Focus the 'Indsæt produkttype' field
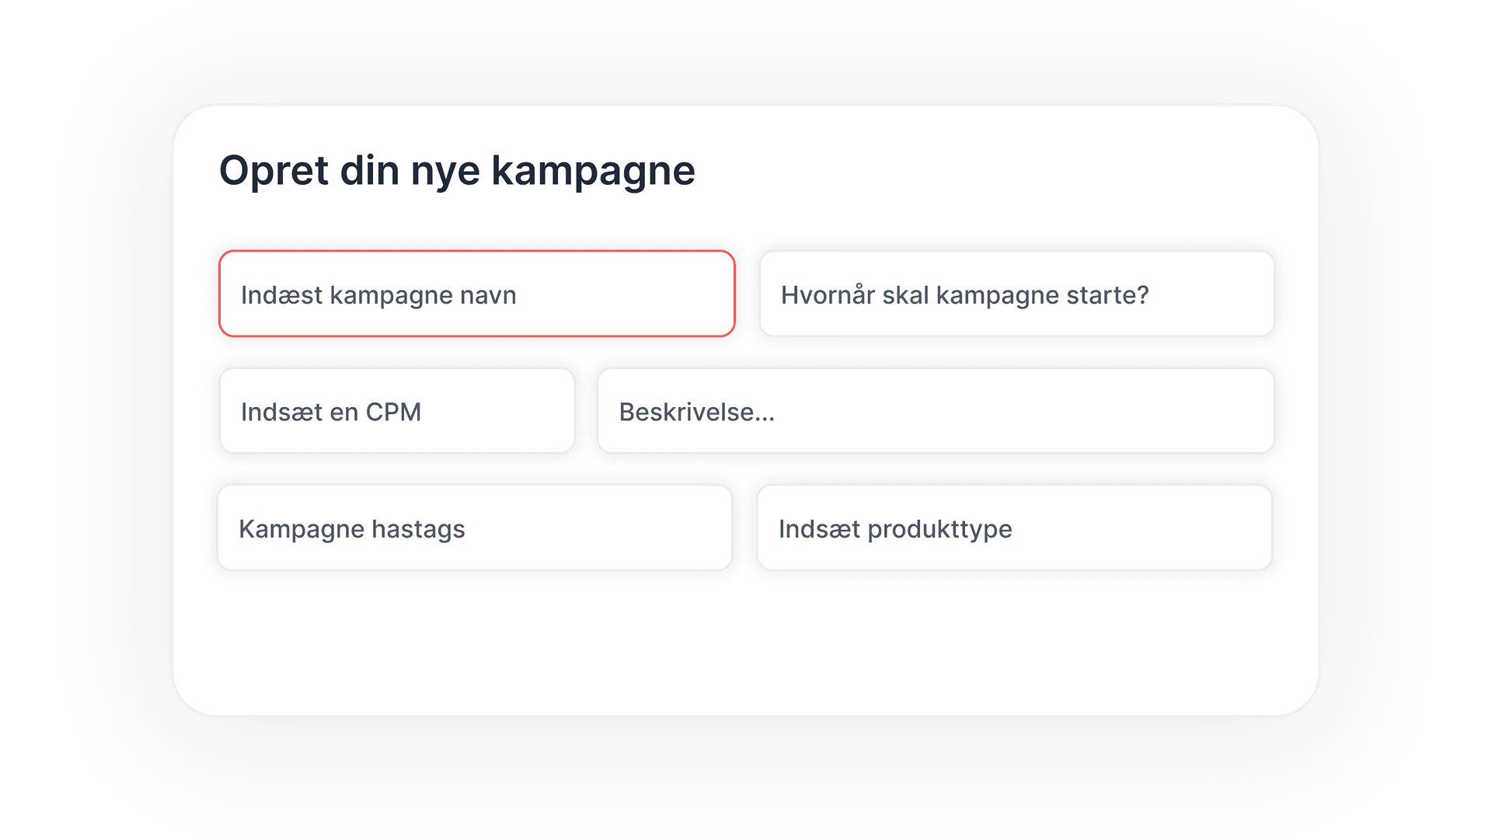Viewport: 1492px width, 839px height. (x=1014, y=528)
